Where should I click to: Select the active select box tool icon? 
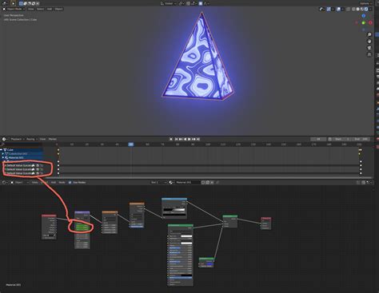pos(21,3)
